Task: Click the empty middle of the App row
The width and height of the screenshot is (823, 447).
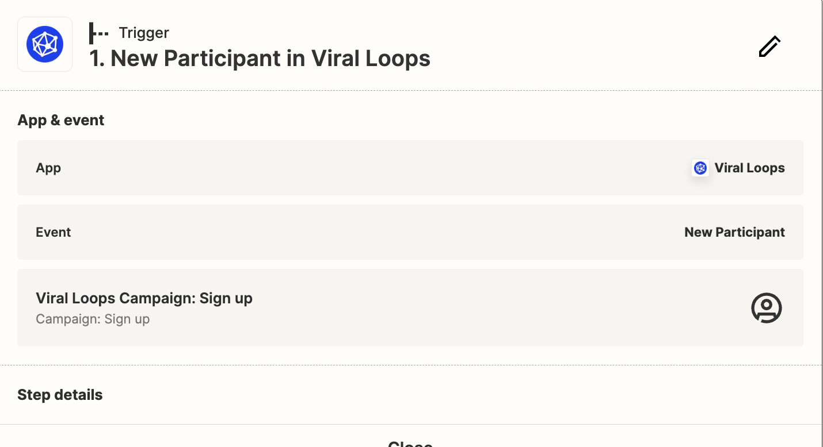Action: click(374, 168)
